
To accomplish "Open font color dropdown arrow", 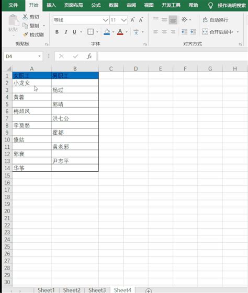I will point(127,32).
